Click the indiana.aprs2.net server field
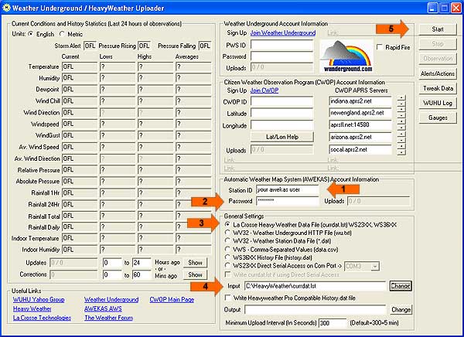This screenshot has width=464, height=337. point(360,101)
